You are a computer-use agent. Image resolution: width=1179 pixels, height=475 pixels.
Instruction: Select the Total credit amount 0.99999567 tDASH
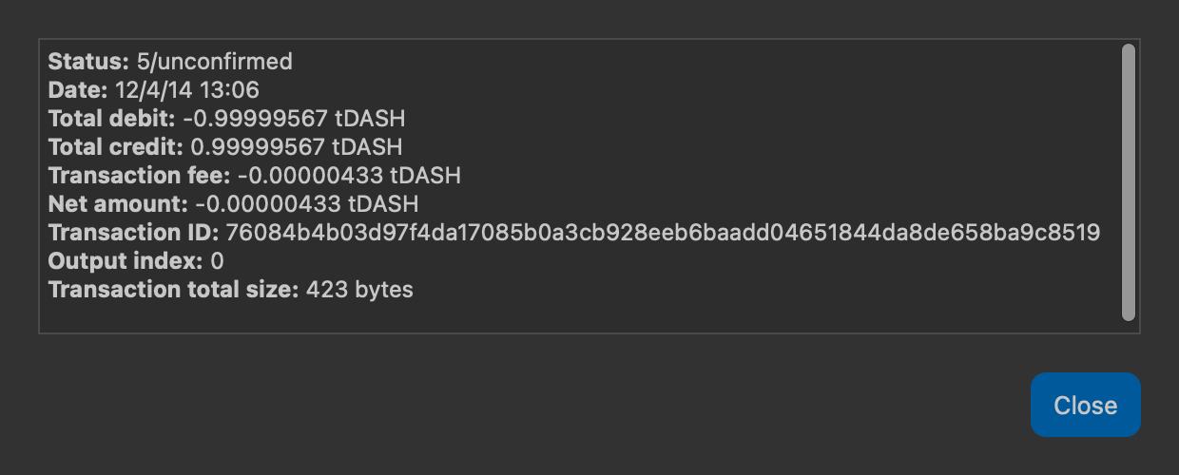(x=297, y=147)
